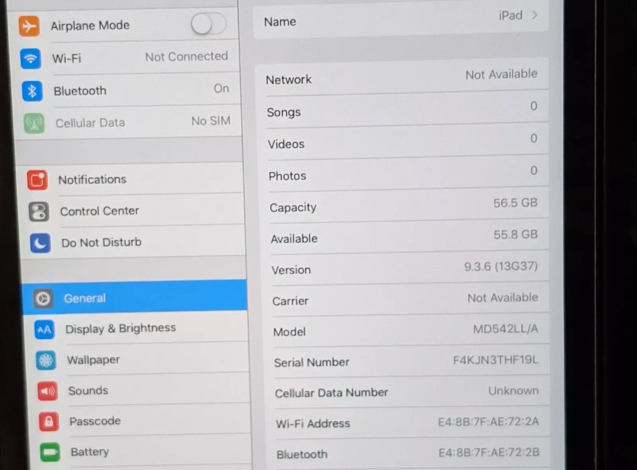The height and width of the screenshot is (470, 637).
Task: Tap the green Cellular Data icon
Action: point(34,123)
